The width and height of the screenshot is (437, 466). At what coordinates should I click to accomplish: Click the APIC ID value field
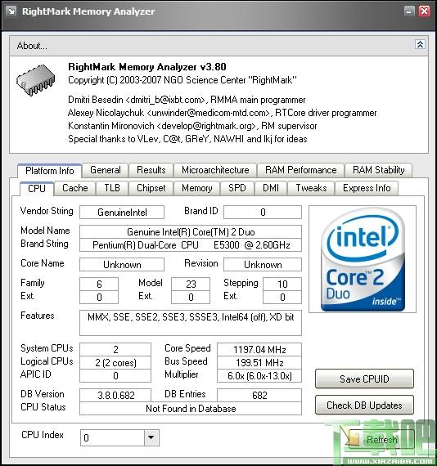115,375
